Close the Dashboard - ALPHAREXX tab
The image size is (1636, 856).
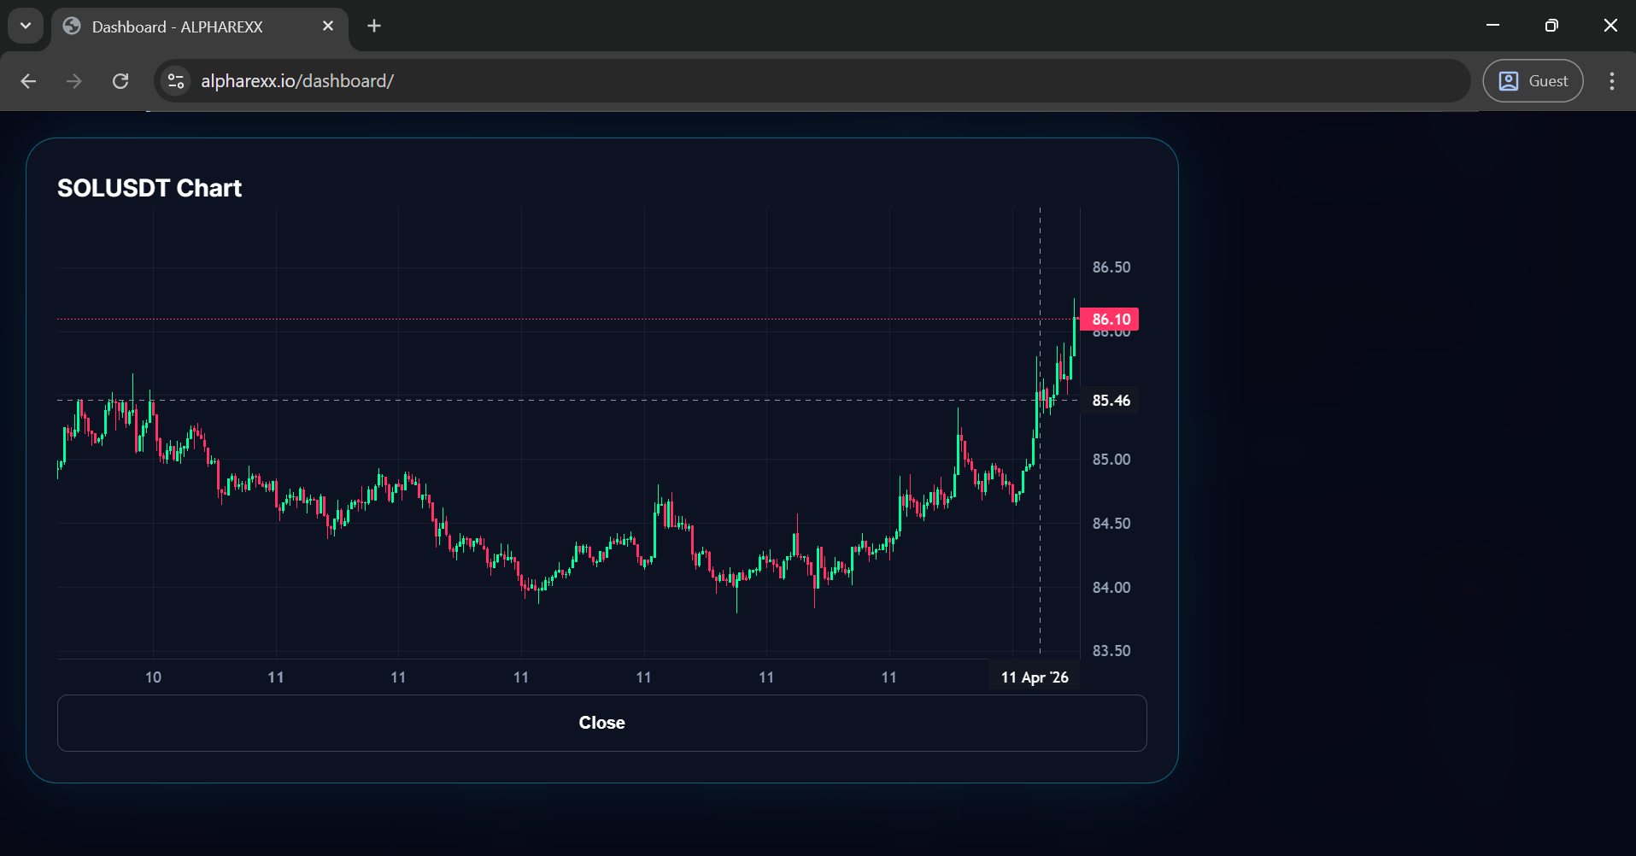[328, 26]
